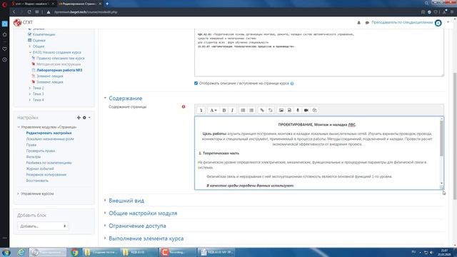This screenshot has height=257, width=457.
Task: Open messages icon in header
Action: (x=367, y=22)
